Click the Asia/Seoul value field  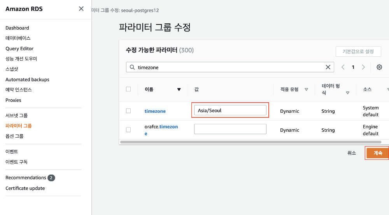point(230,110)
